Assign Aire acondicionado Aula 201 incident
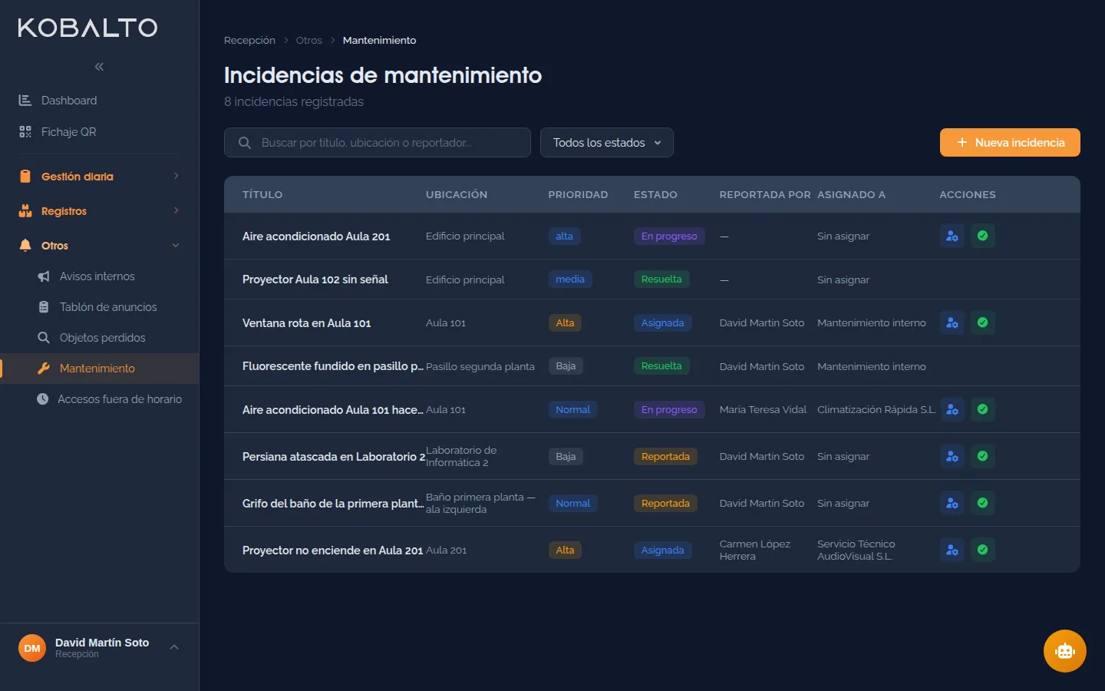This screenshot has height=691, width=1105. pos(952,236)
